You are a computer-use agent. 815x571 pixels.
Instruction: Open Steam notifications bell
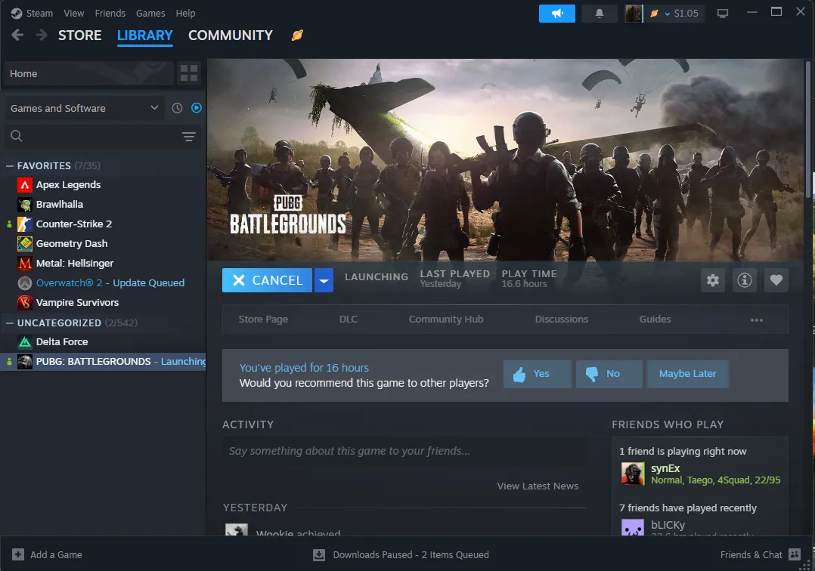coord(600,13)
